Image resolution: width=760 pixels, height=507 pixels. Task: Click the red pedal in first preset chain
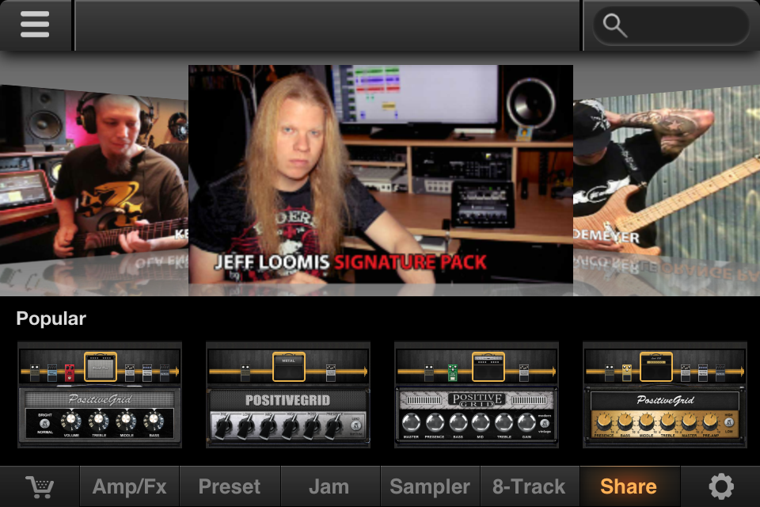pyautogui.click(x=70, y=372)
